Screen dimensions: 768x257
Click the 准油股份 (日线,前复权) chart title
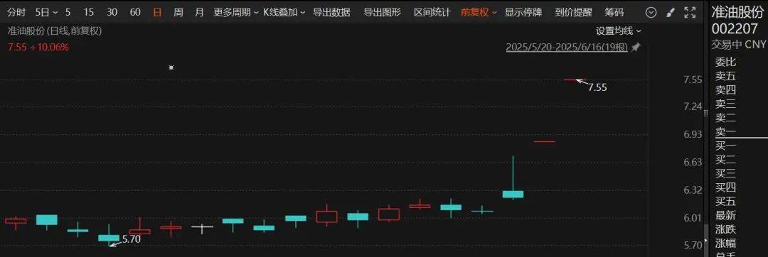(55, 31)
